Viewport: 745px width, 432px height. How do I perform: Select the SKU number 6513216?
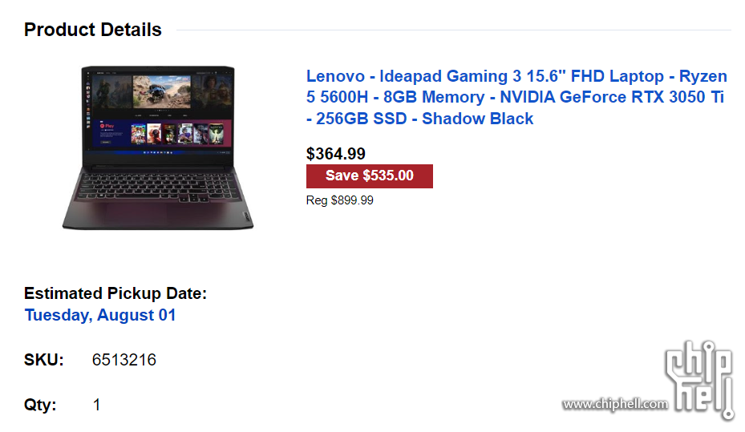(x=124, y=360)
